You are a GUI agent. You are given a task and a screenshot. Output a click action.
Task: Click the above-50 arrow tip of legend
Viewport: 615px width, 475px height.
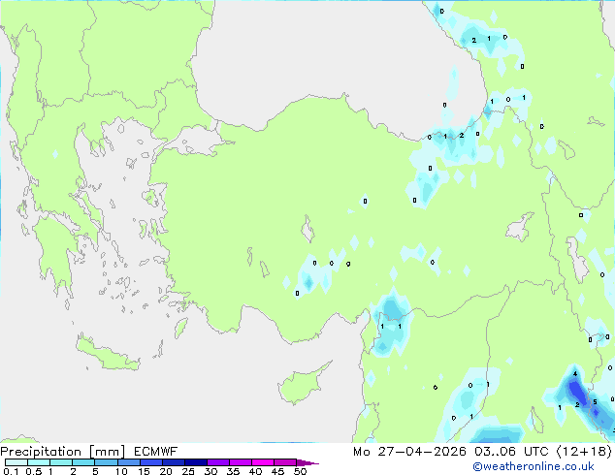click(x=307, y=462)
